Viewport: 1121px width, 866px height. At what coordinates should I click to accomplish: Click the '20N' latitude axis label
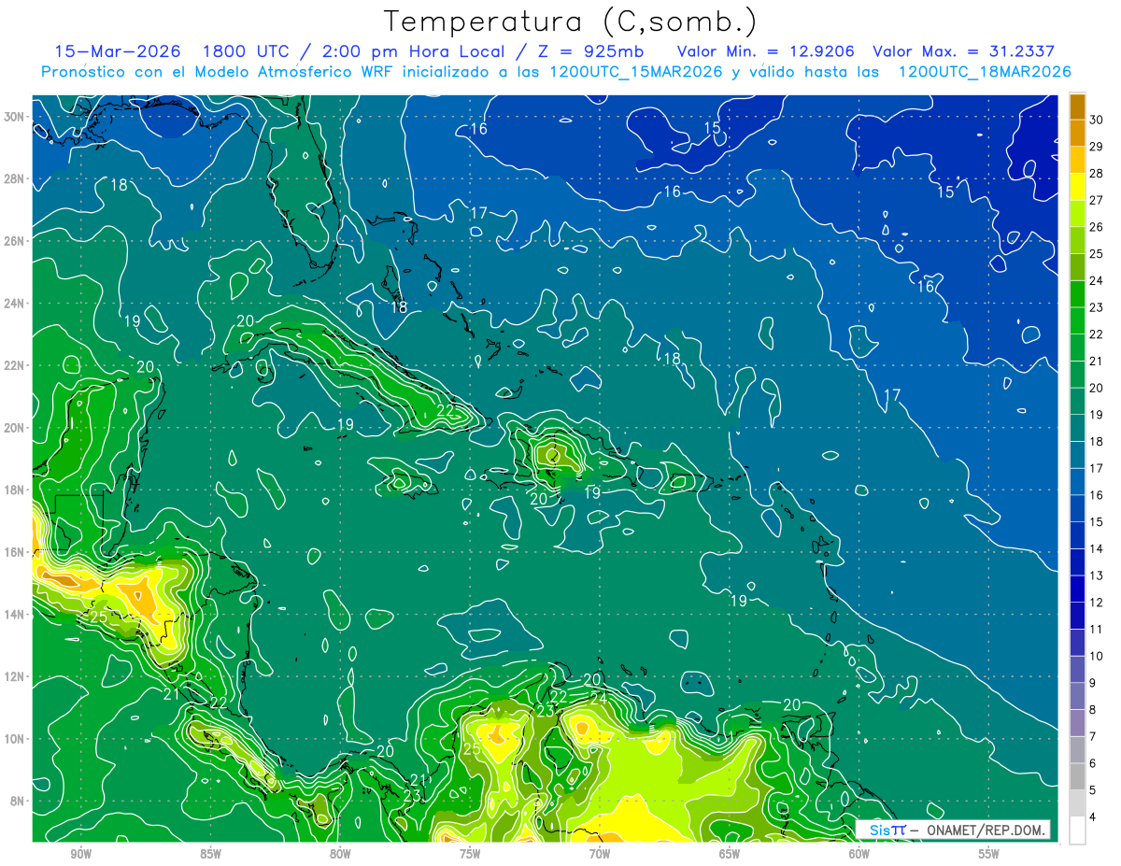click(x=14, y=428)
